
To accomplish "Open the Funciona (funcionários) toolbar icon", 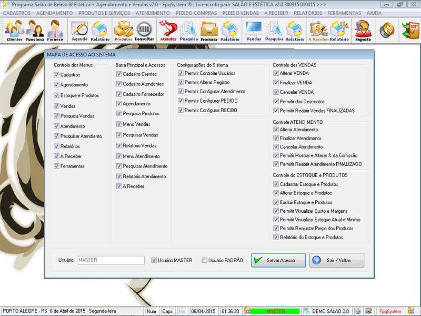I will [x=35, y=31].
